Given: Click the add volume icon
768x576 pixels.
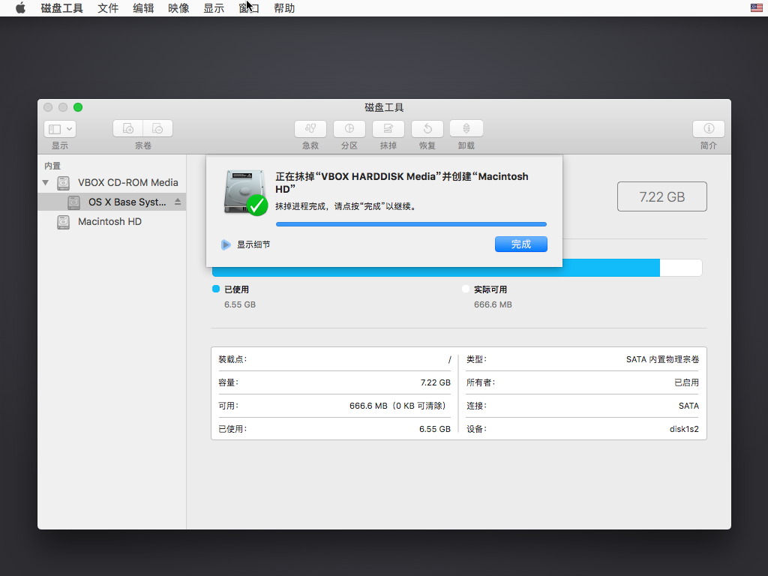Looking at the screenshot, I should [x=128, y=129].
